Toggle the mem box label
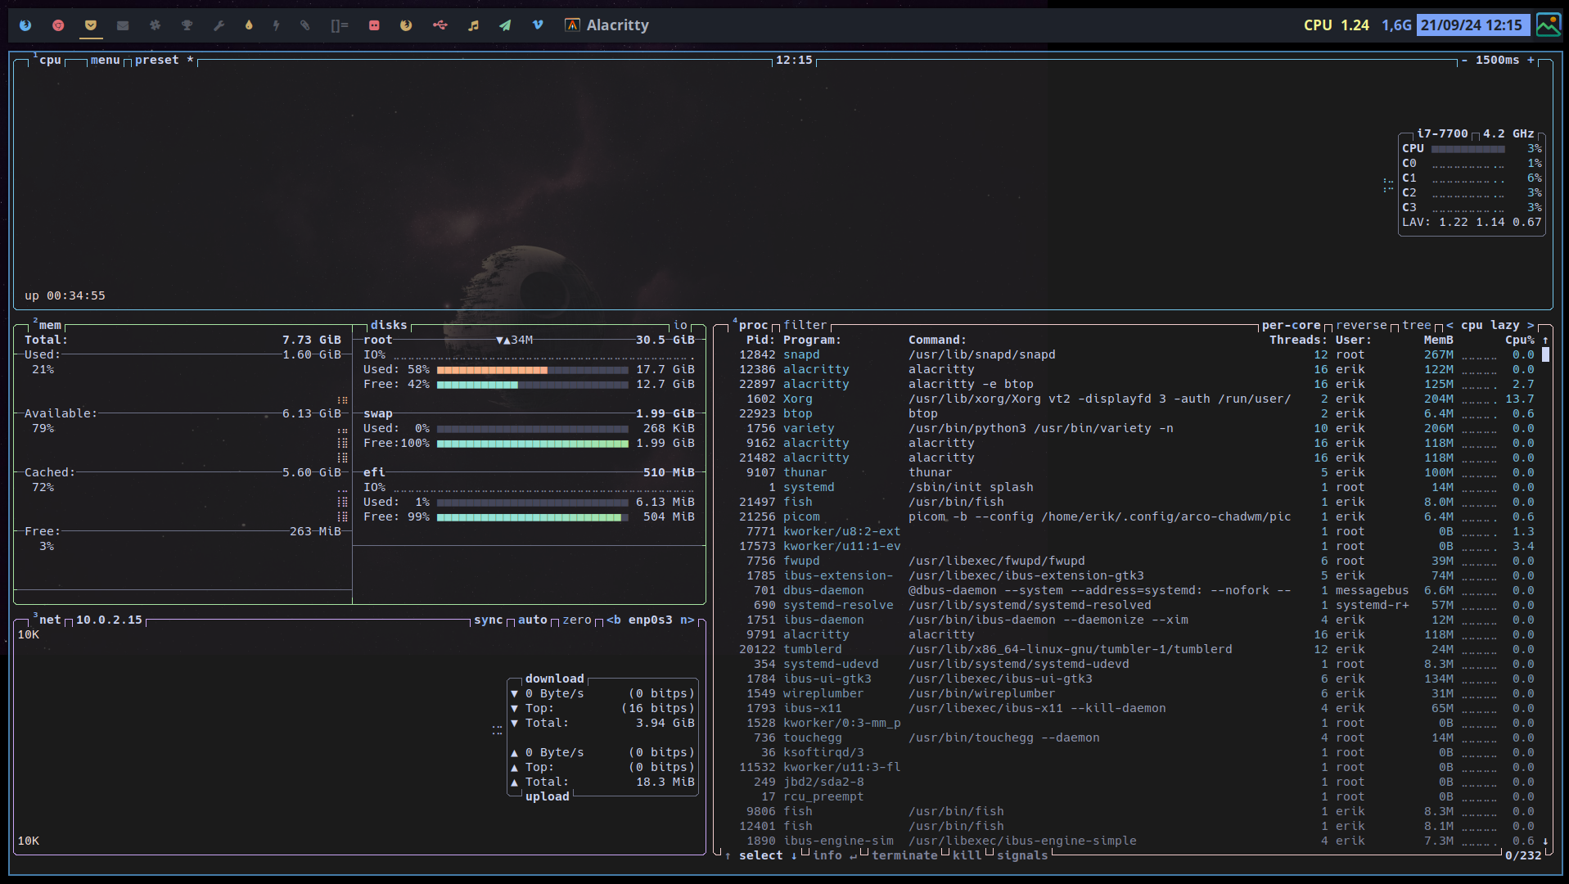Screen dimensions: 1569x884 (x=50, y=326)
